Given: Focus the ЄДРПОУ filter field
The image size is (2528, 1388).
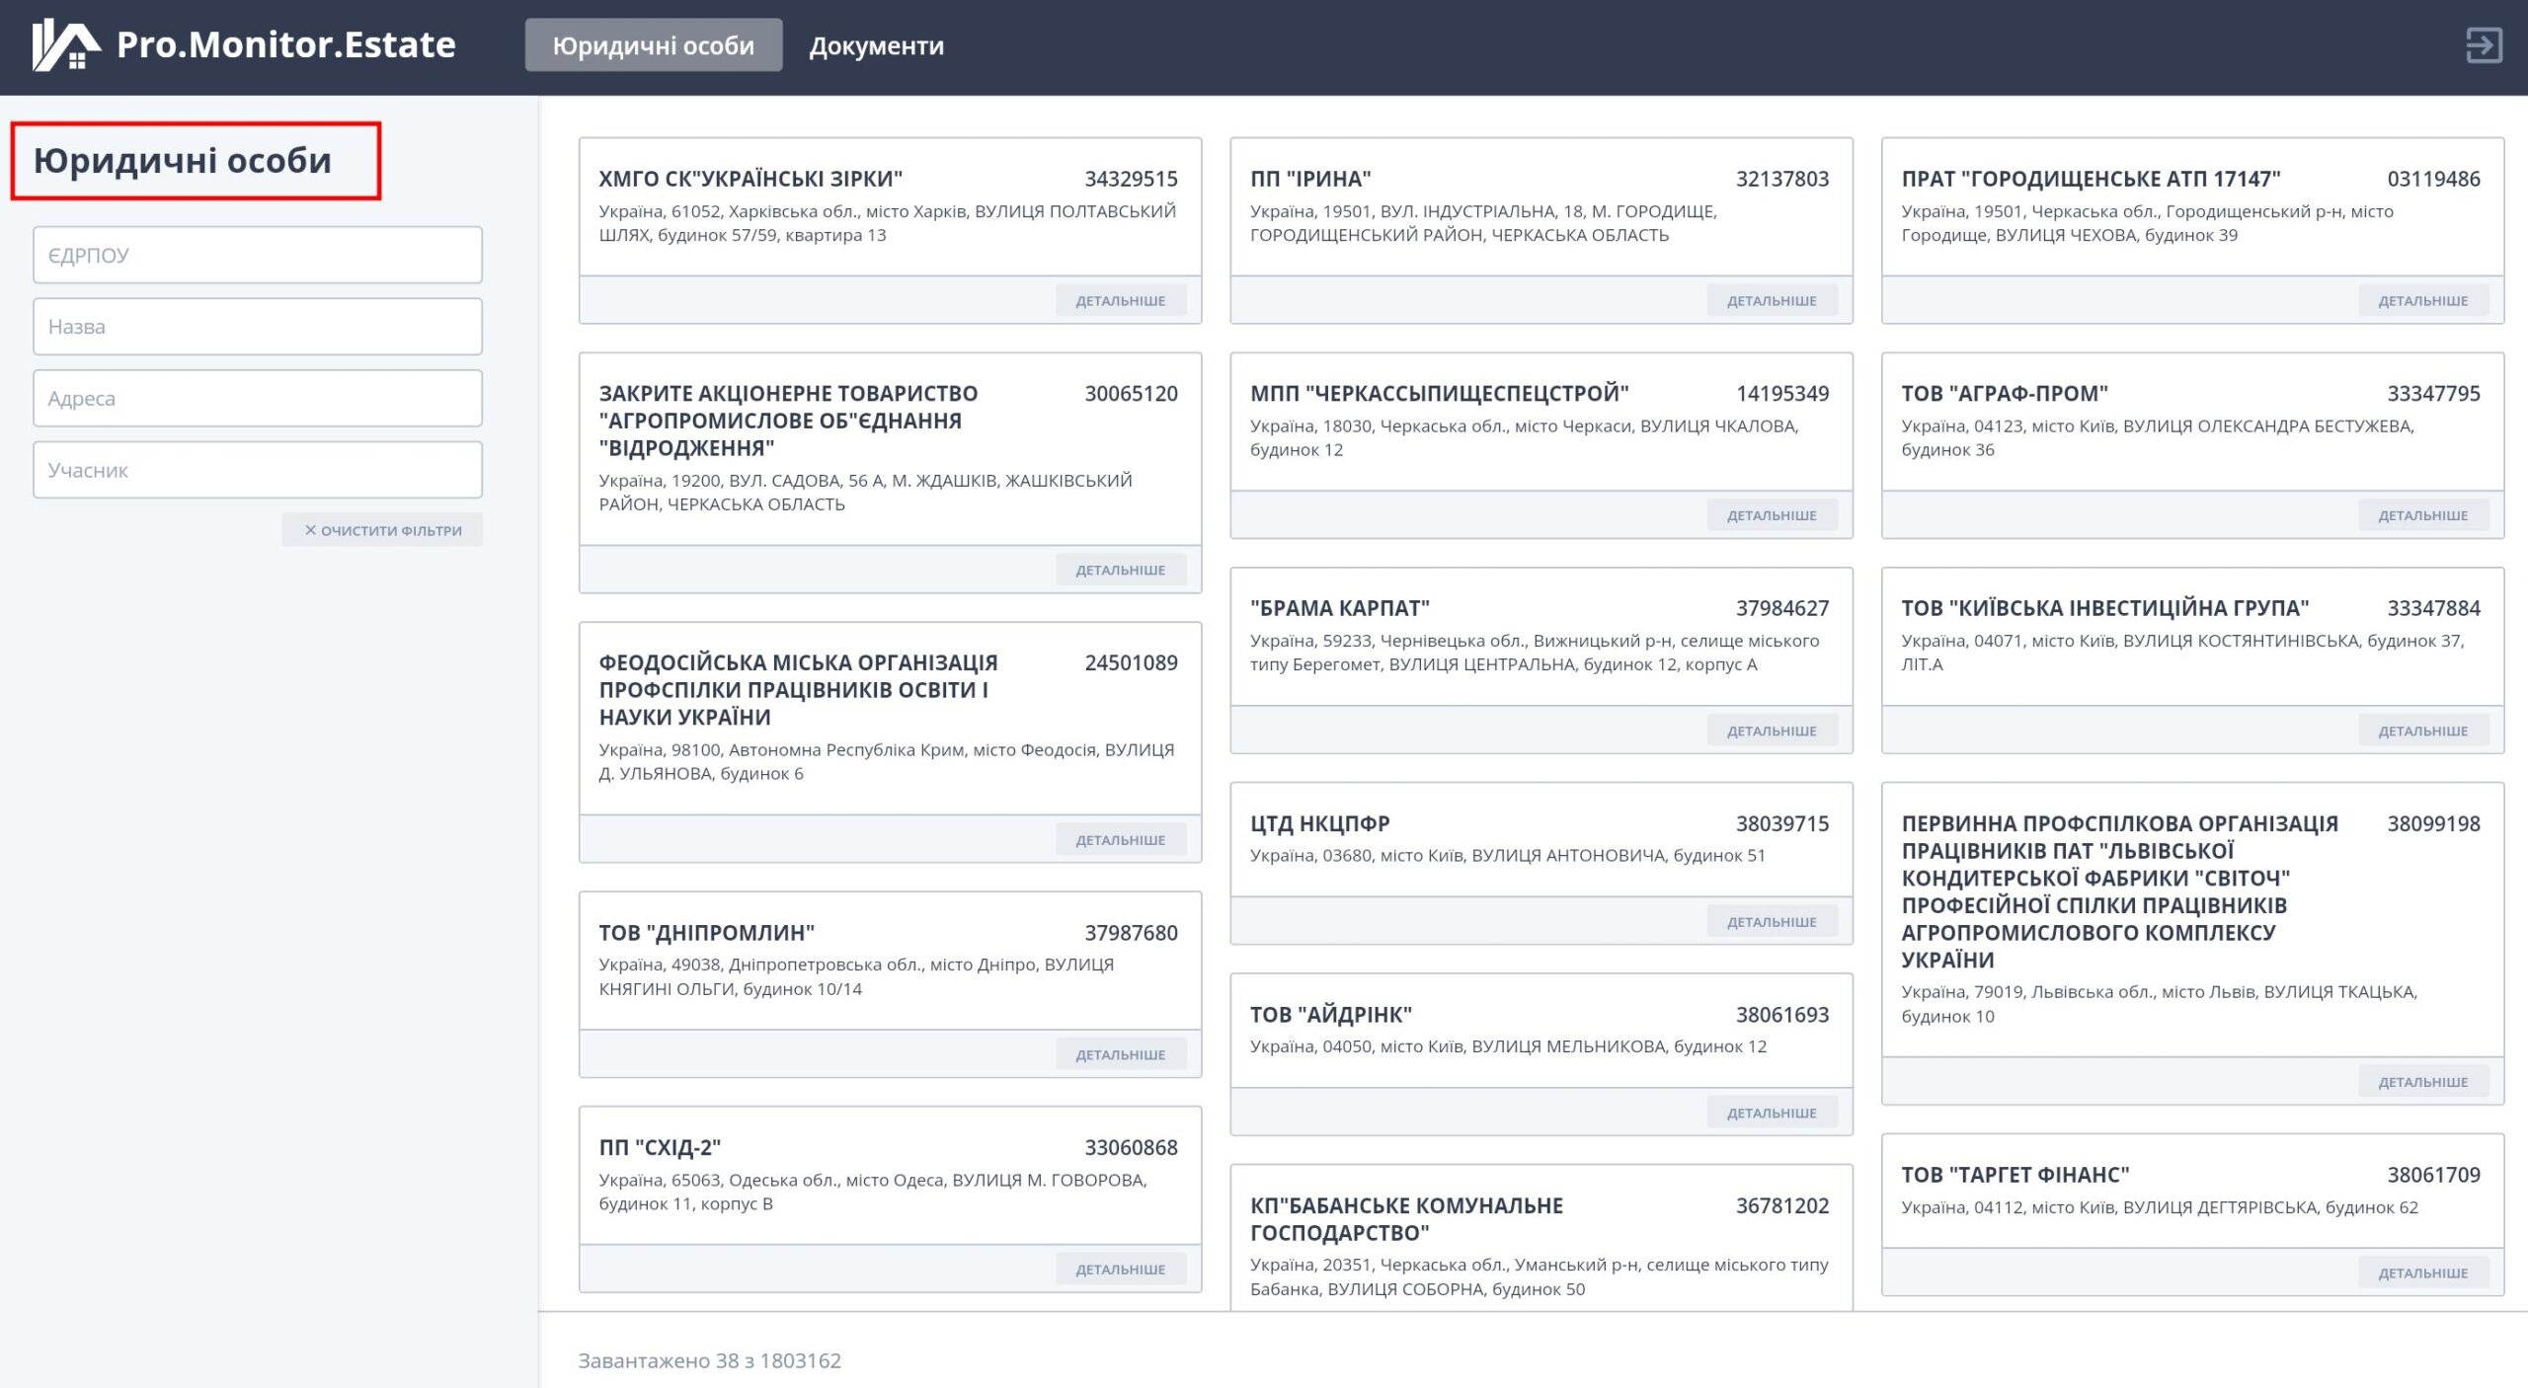Looking at the screenshot, I should click(x=257, y=255).
